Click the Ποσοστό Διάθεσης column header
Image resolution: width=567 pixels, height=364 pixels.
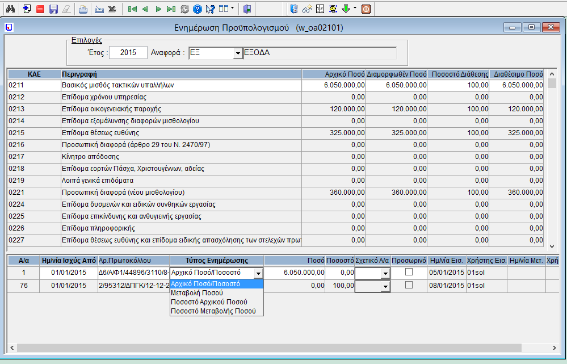pyautogui.click(x=459, y=74)
